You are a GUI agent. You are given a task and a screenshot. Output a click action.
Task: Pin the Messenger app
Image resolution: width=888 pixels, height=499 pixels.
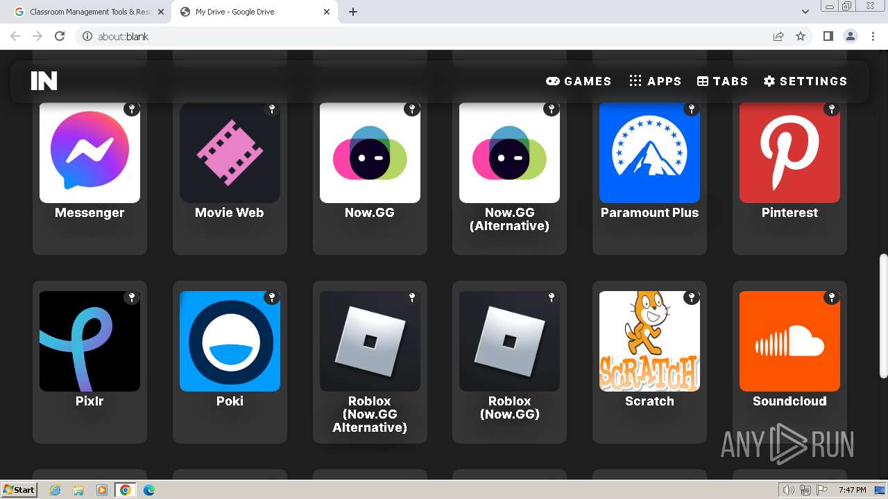[132, 109]
